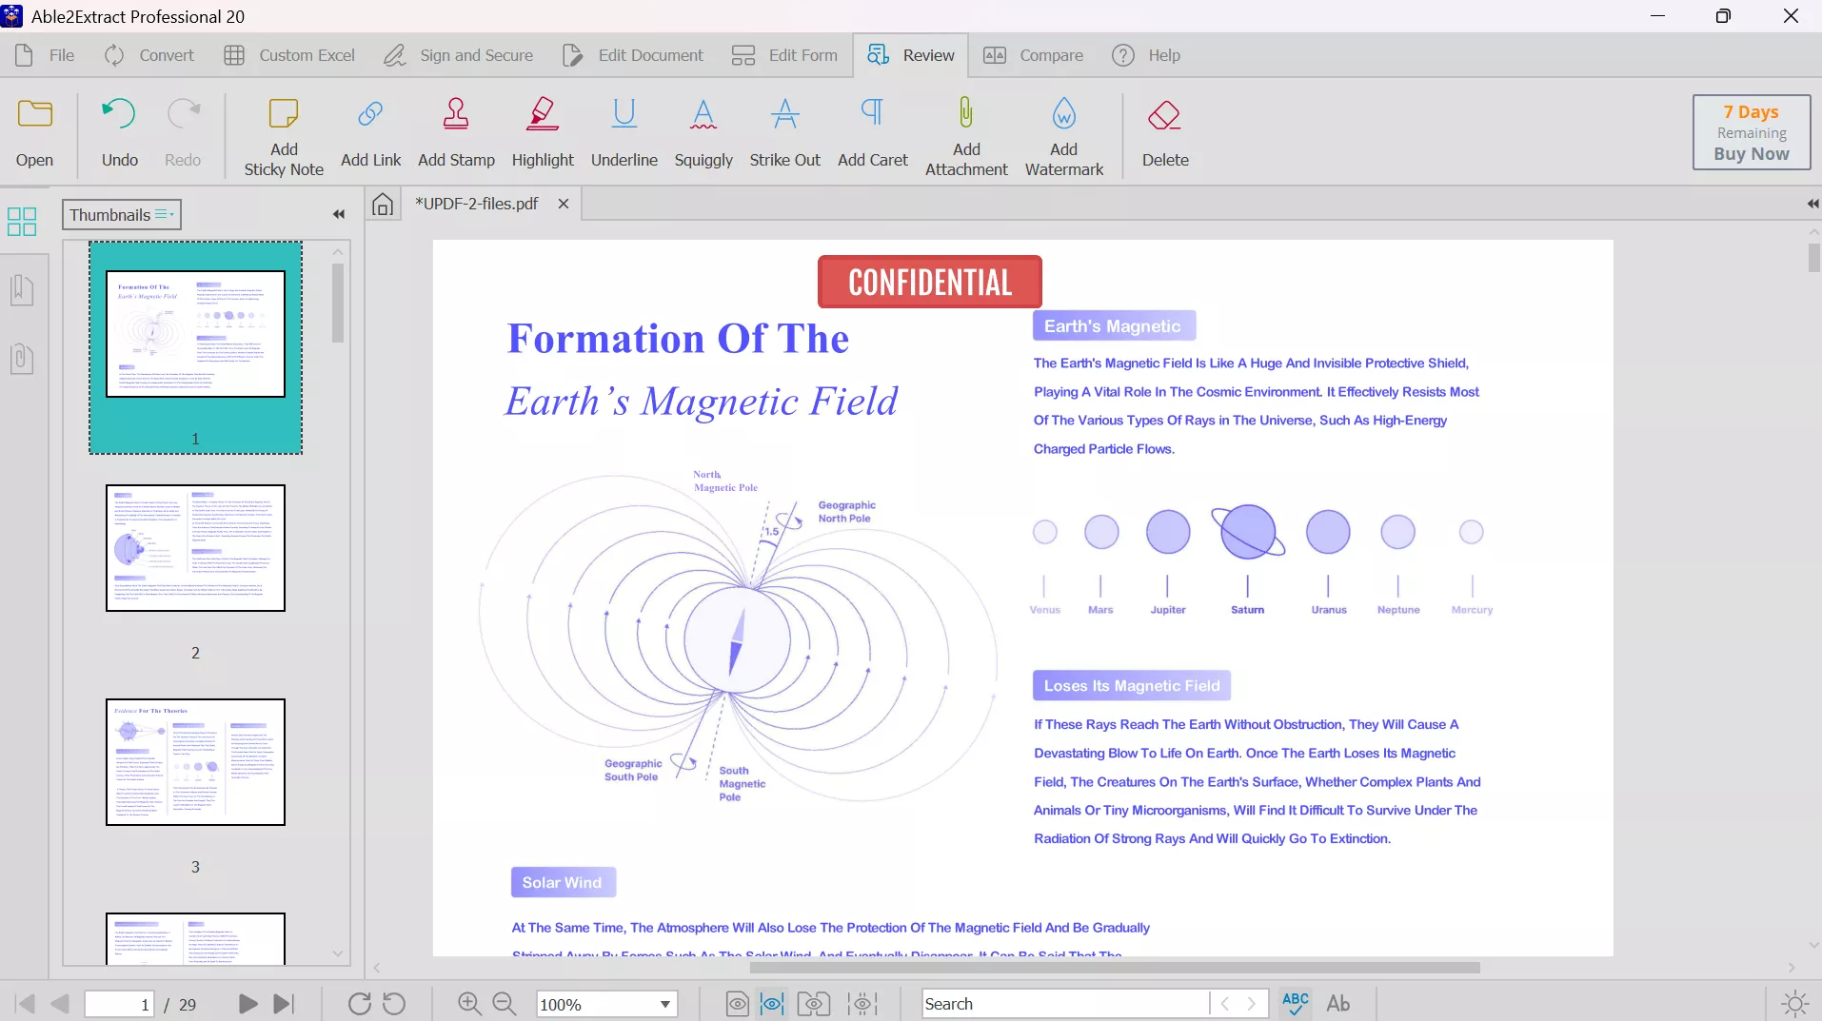Add a Sticky Note annotation
The image size is (1822, 1021).
click(x=283, y=133)
